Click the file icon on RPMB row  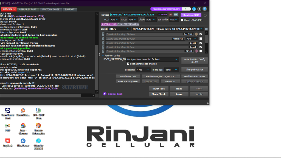point(103,51)
